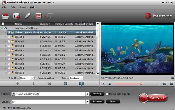Click the Pavtube app icon in title bar

coord(4,2)
